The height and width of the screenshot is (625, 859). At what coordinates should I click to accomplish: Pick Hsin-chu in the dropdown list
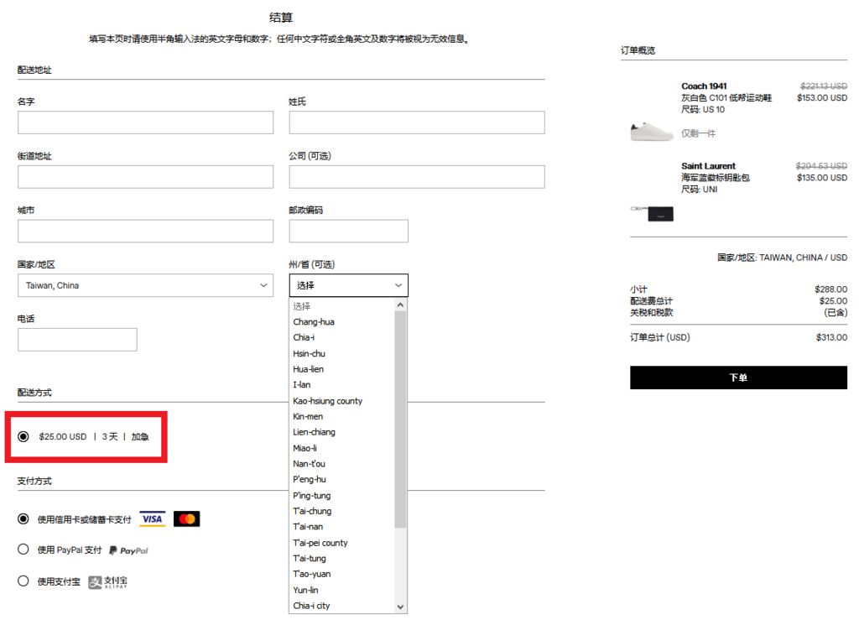(x=342, y=353)
